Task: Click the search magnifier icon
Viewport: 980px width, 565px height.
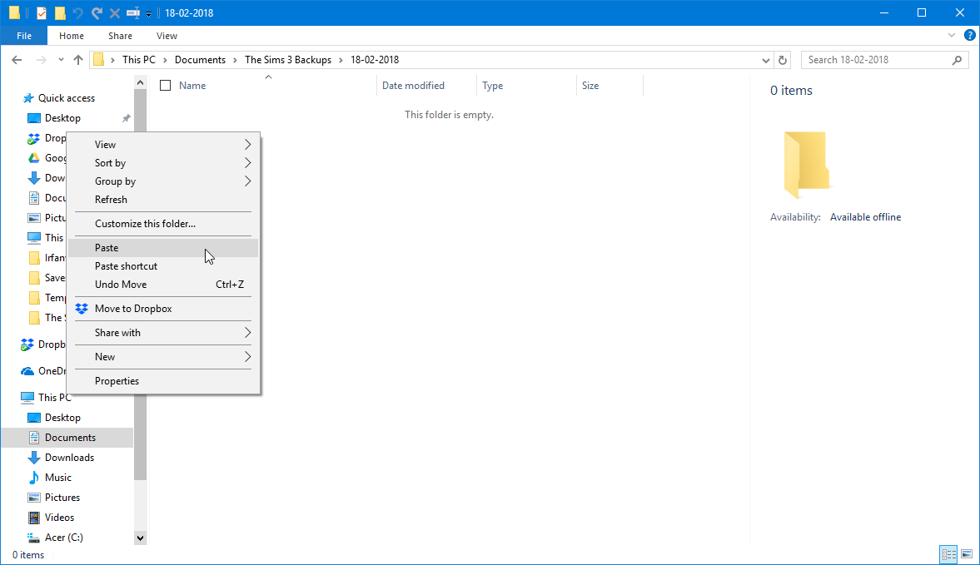Action: click(957, 60)
